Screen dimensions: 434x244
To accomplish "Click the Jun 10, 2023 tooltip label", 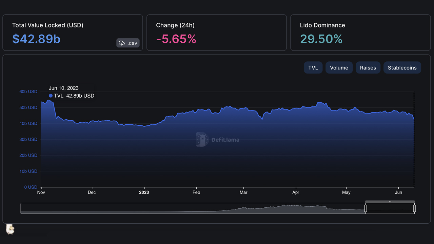I will tap(64, 88).
